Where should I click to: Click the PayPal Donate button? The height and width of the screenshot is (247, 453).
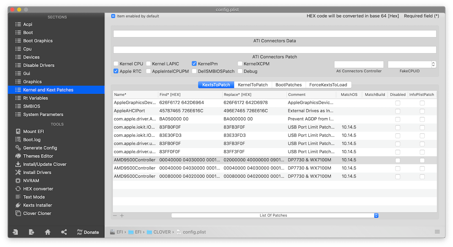pos(88,232)
